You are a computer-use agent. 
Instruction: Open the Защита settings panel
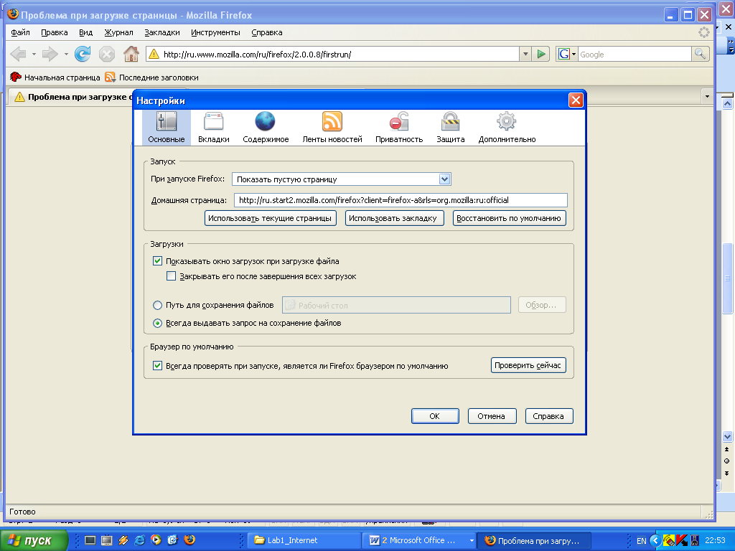[x=451, y=128]
